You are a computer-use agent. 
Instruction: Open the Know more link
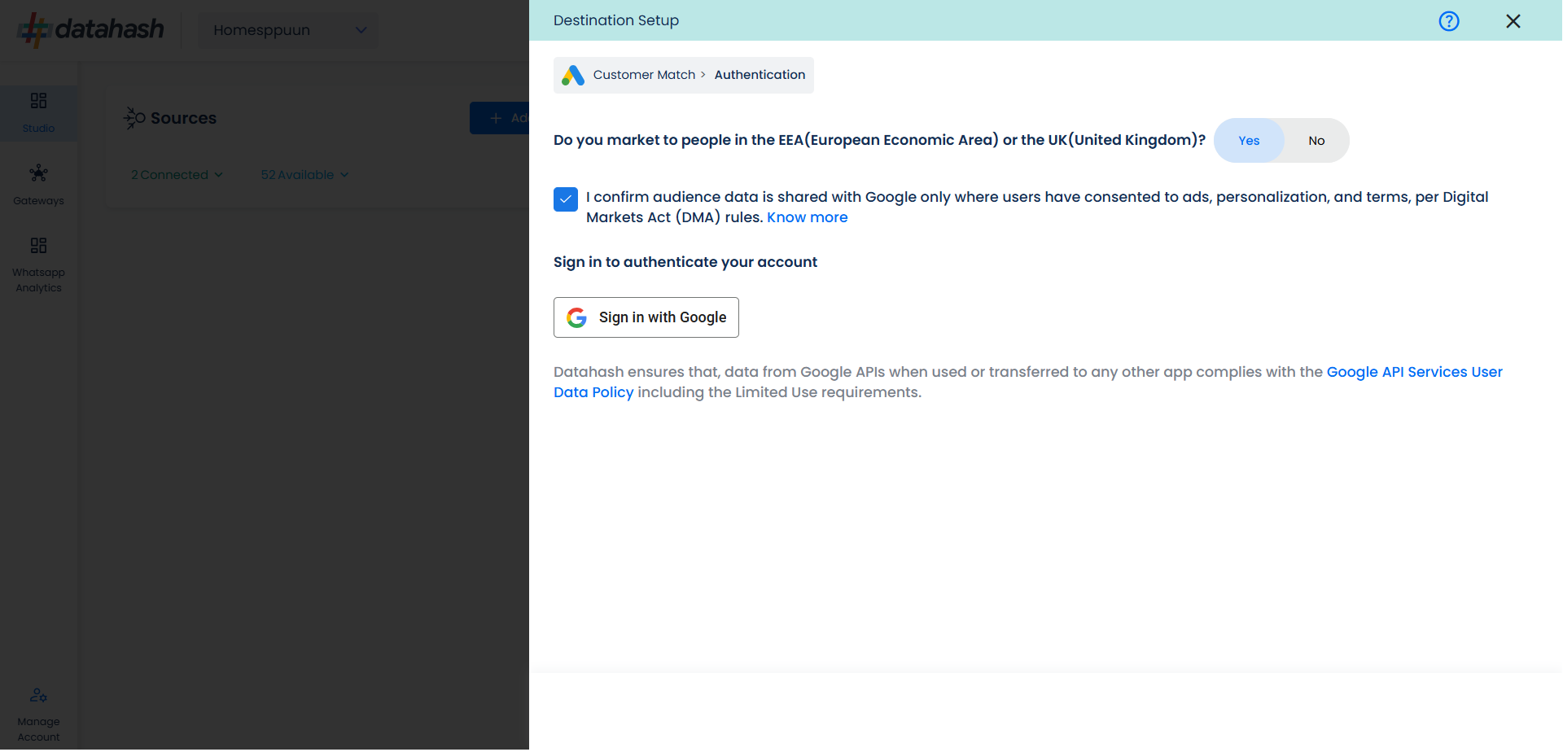point(807,217)
